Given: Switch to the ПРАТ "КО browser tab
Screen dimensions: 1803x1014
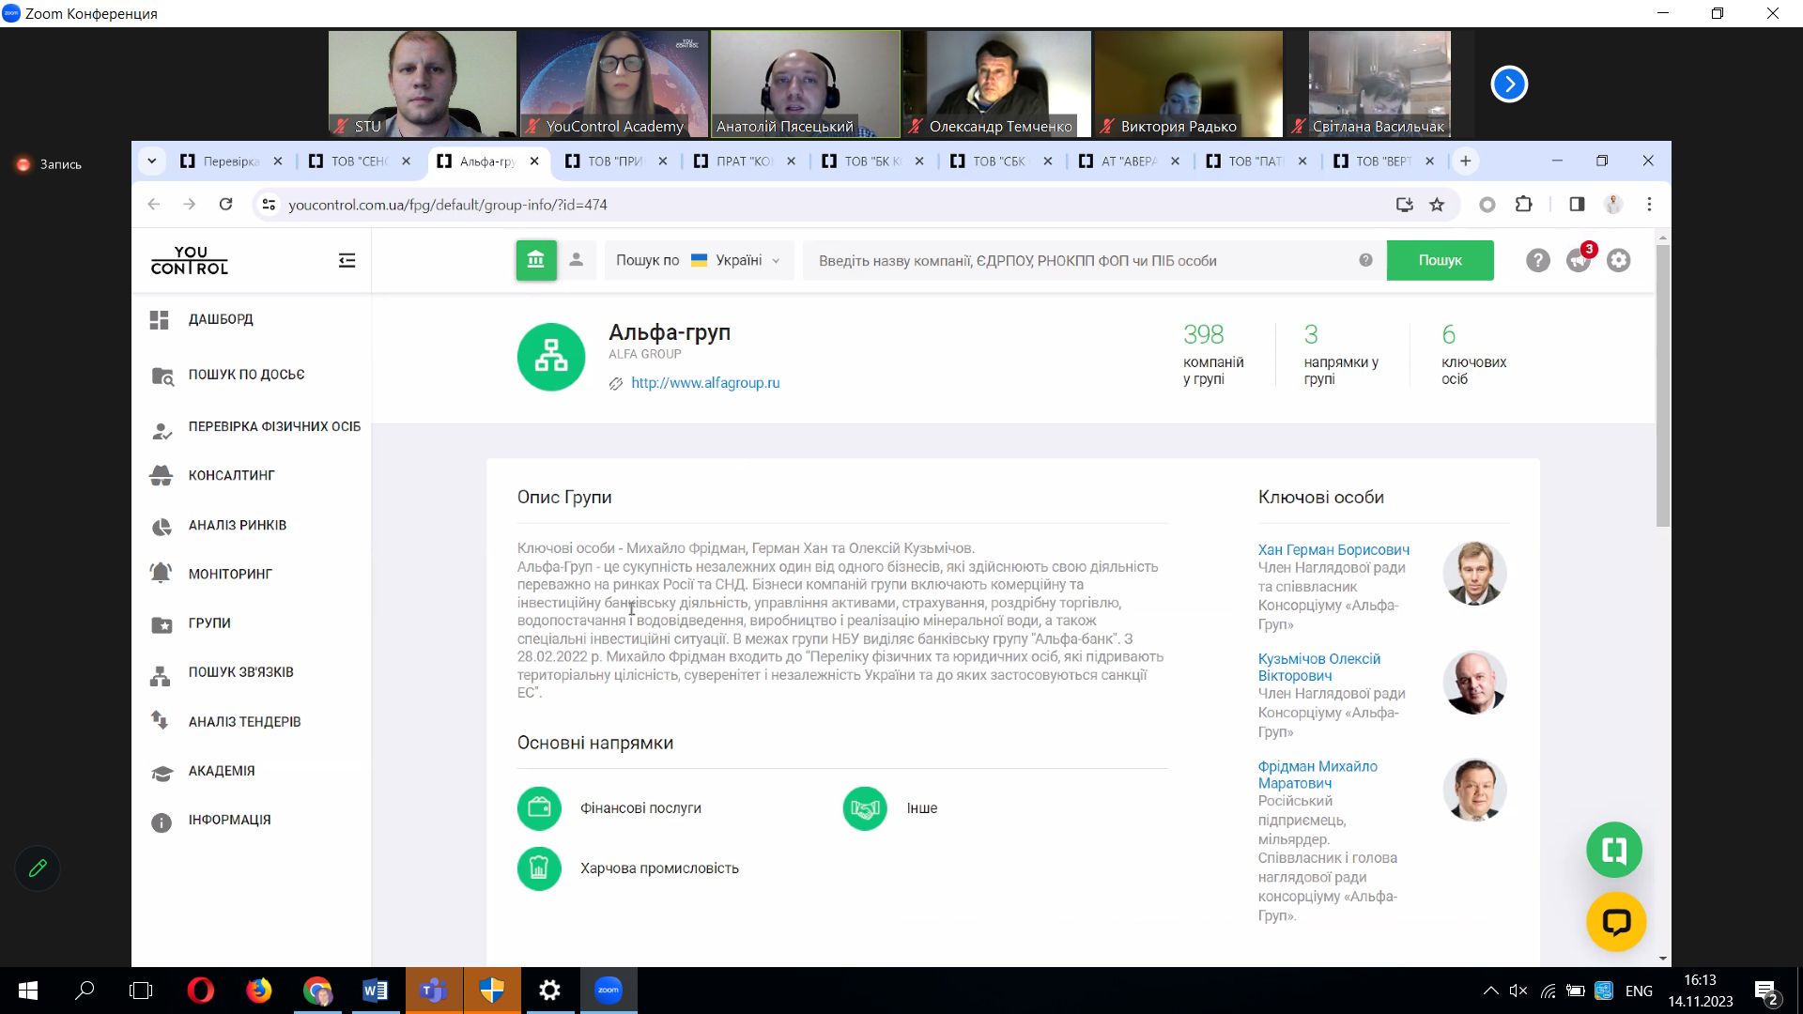Looking at the screenshot, I should coord(745,161).
